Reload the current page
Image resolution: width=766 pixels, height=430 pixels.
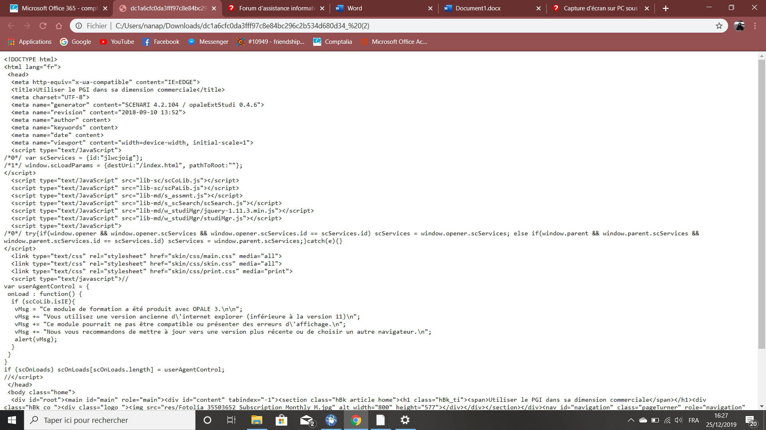point(43,26)
